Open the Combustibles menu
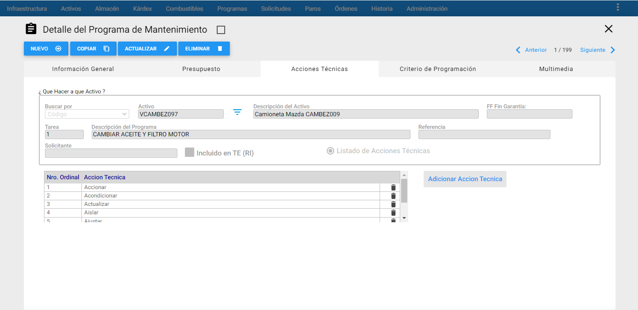 (184, 8)
